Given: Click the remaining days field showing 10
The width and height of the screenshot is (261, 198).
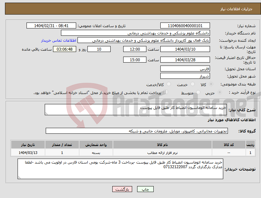Looking at the screenshot, I should 99,49.
